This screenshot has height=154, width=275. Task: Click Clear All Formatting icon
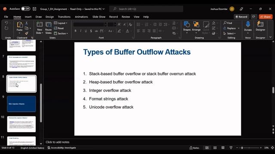tap(130, 24)
